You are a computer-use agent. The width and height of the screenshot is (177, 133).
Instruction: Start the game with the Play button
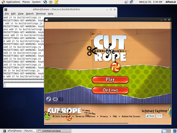tap(110, 80)
